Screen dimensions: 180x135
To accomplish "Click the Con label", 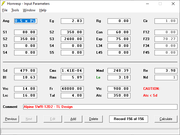I will pyautogui.click(x=99, y=32).
